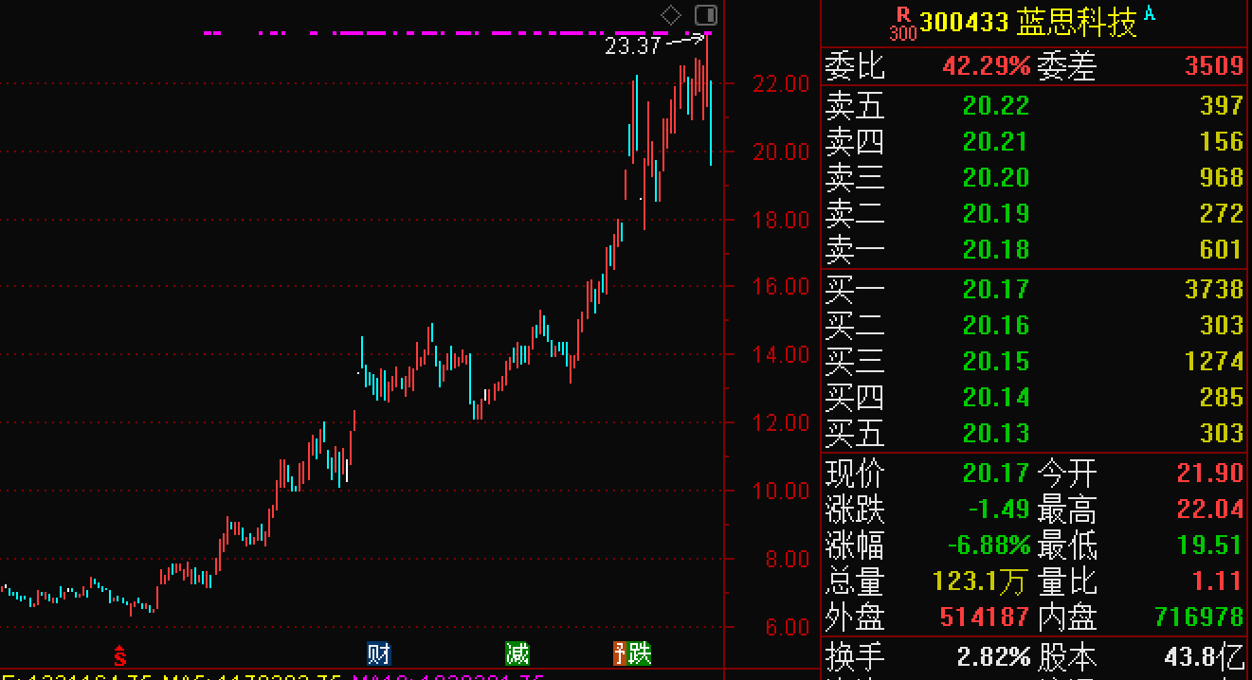Screen dimensions: 1252x680
Task: Click the cyan A superscript icon
Action: coord(1151,13)
